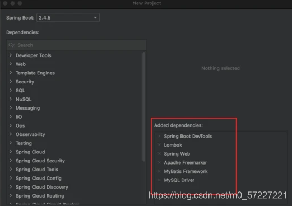The height and width of the screenshot is (206, 292).
Task: Select the Template Engines tree label
Action: tap(35, 73)
